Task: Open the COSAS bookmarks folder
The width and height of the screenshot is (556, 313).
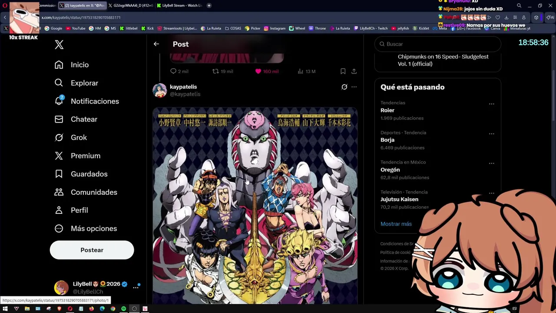Action: [233, 28]
